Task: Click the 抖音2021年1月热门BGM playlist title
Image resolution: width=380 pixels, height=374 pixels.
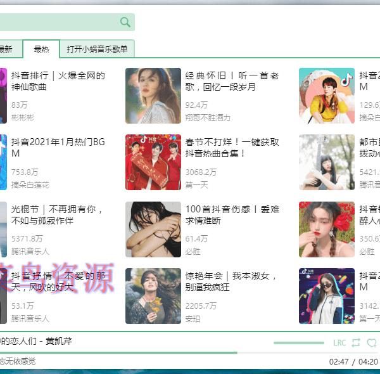Action: pyautogui.click(x=58, y=148)
